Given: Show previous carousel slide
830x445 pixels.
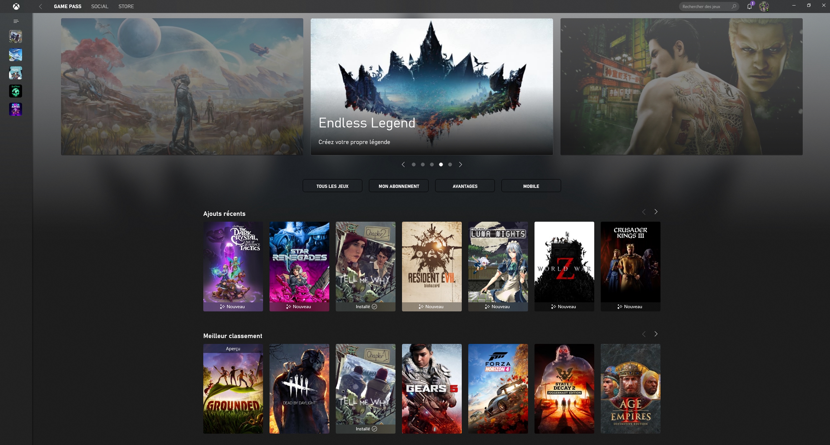Looking at the screenshot, I should click(403, 164).
